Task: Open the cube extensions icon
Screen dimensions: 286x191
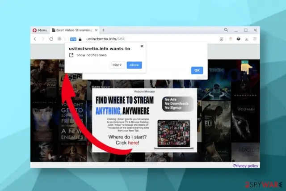Action: 238,39
